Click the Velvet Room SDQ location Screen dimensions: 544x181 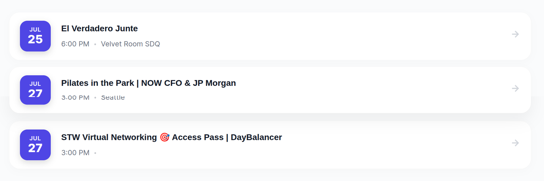(131, 44)
